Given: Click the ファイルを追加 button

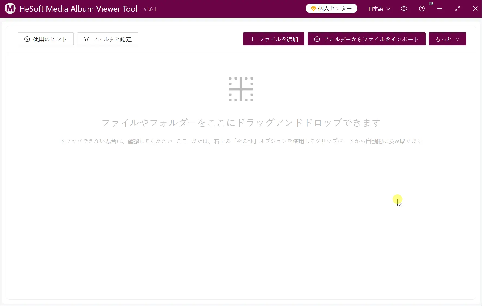Looking at the screenshot, I should pyautogui.click(x=274, y=39).
